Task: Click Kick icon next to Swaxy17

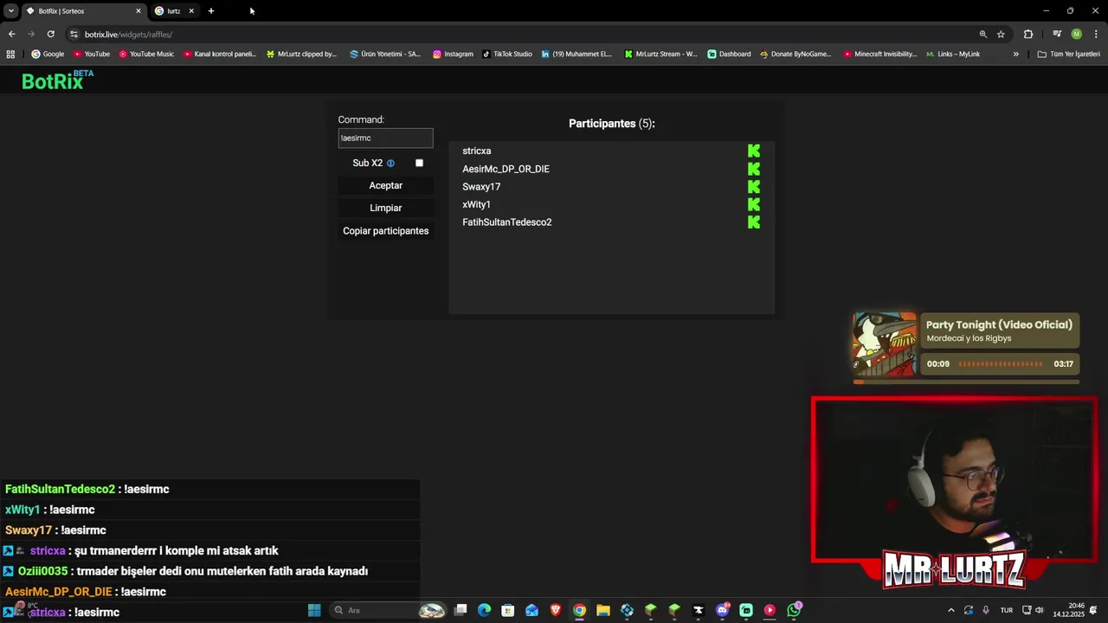Action: [x=754, y=187]
